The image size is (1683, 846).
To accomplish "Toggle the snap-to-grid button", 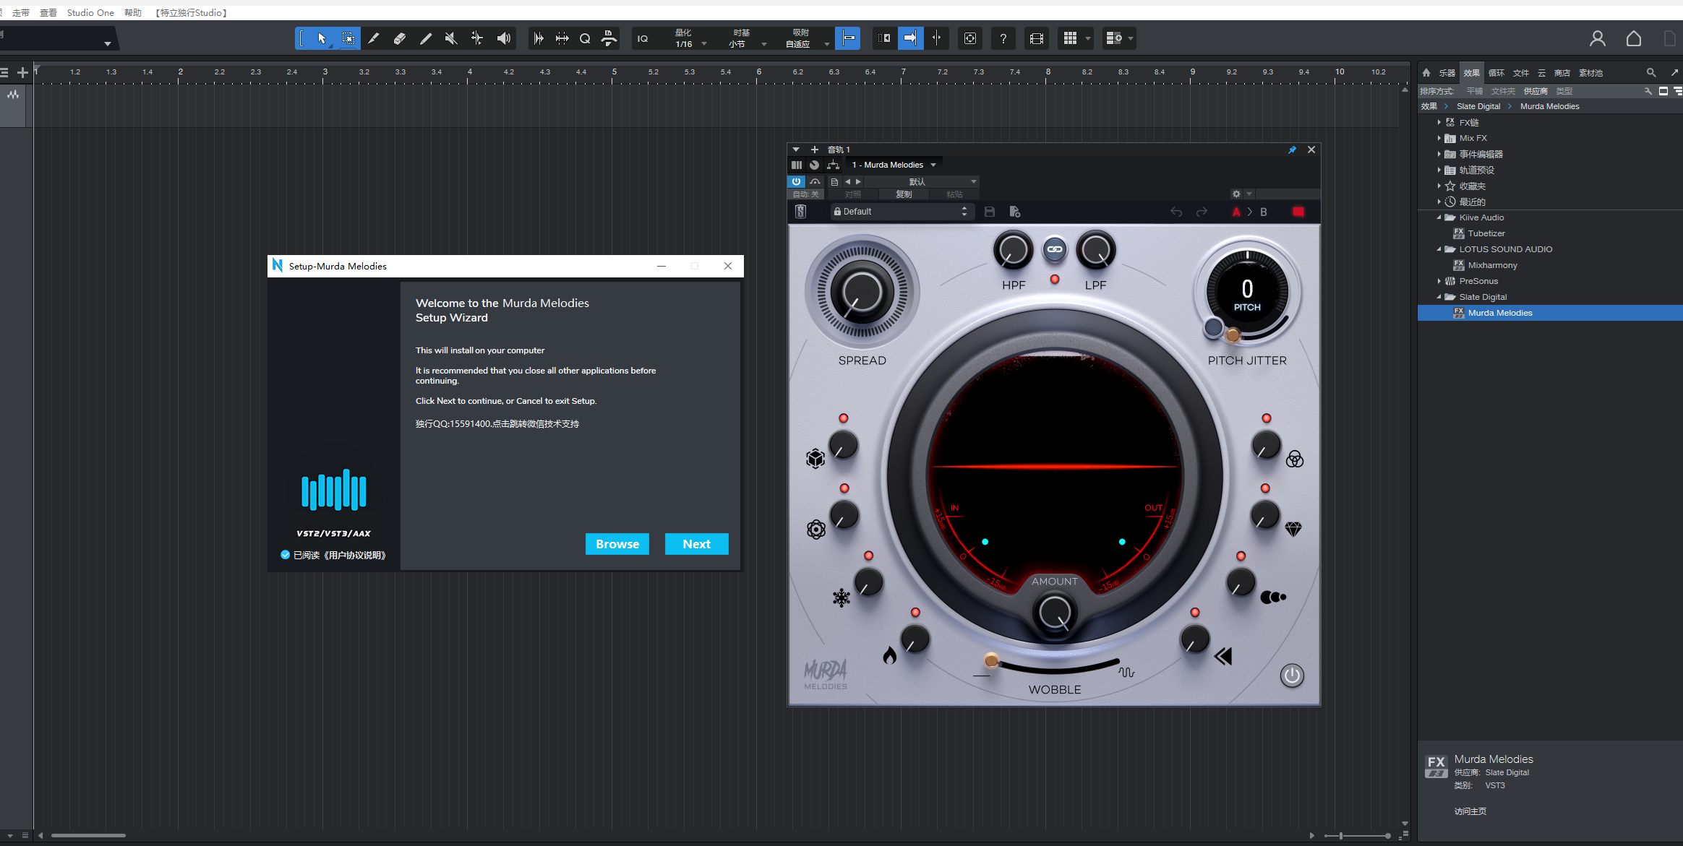I will [848, 38].
